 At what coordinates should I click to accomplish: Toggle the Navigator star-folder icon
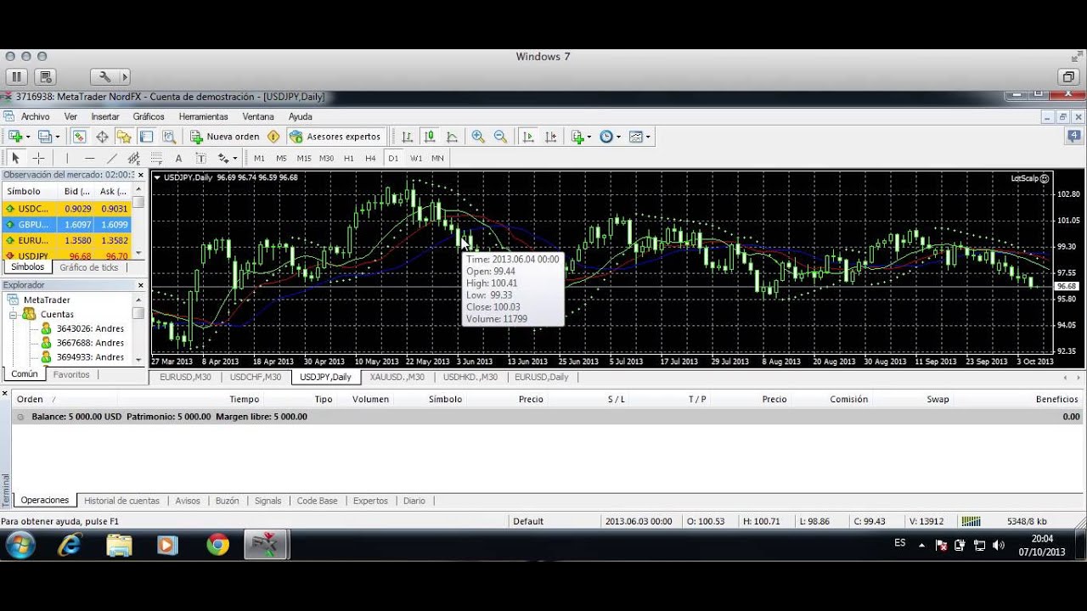124,136
